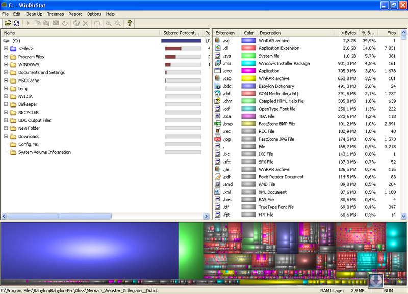Click the tree pane's right scroll arrow
Screen dimensions: 408x294
[206, 216]
